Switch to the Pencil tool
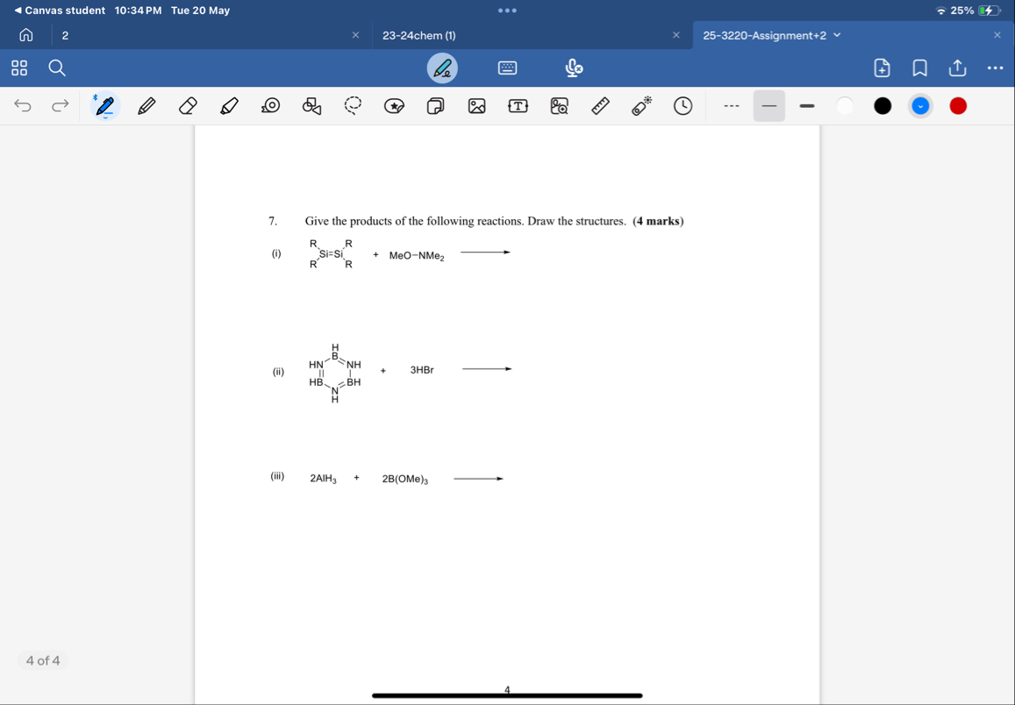This screenshot has width=1015, height=705. [x=147, y=105]
